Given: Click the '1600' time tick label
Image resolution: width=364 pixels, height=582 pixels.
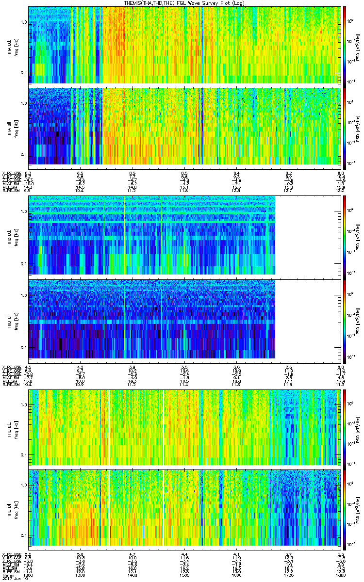Looking at the screenshot, I should click(237, 575).
